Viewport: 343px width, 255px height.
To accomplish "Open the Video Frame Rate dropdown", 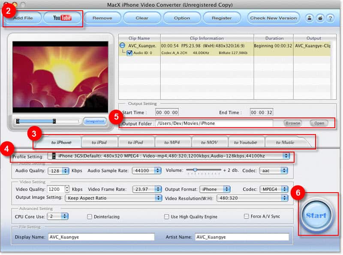I will (147, 189).
